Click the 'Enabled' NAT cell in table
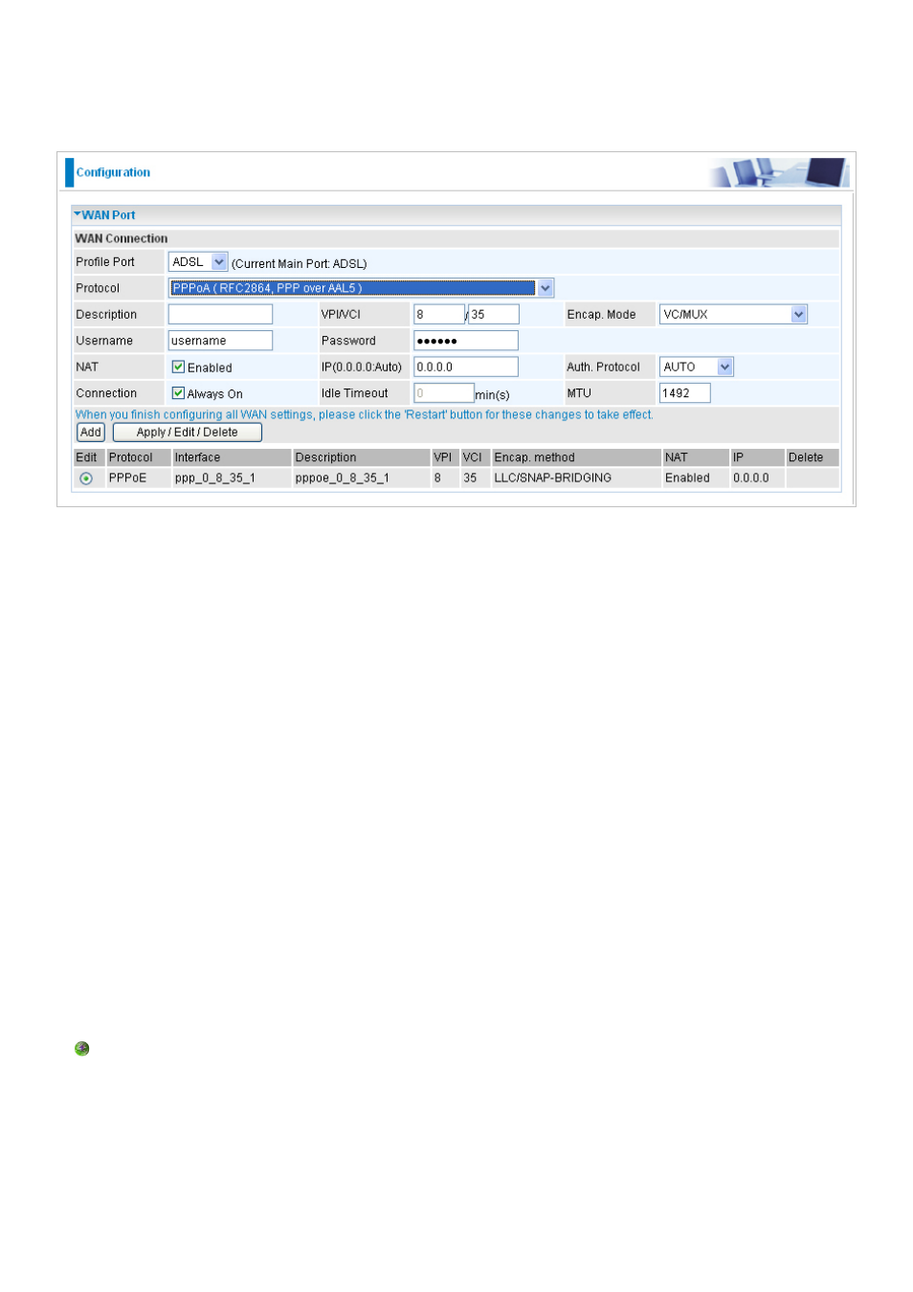913x1292 pixels. pos(695,479)
